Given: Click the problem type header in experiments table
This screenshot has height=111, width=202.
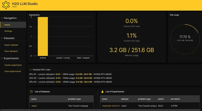Looking at the screenshot, I should point(144,99).
